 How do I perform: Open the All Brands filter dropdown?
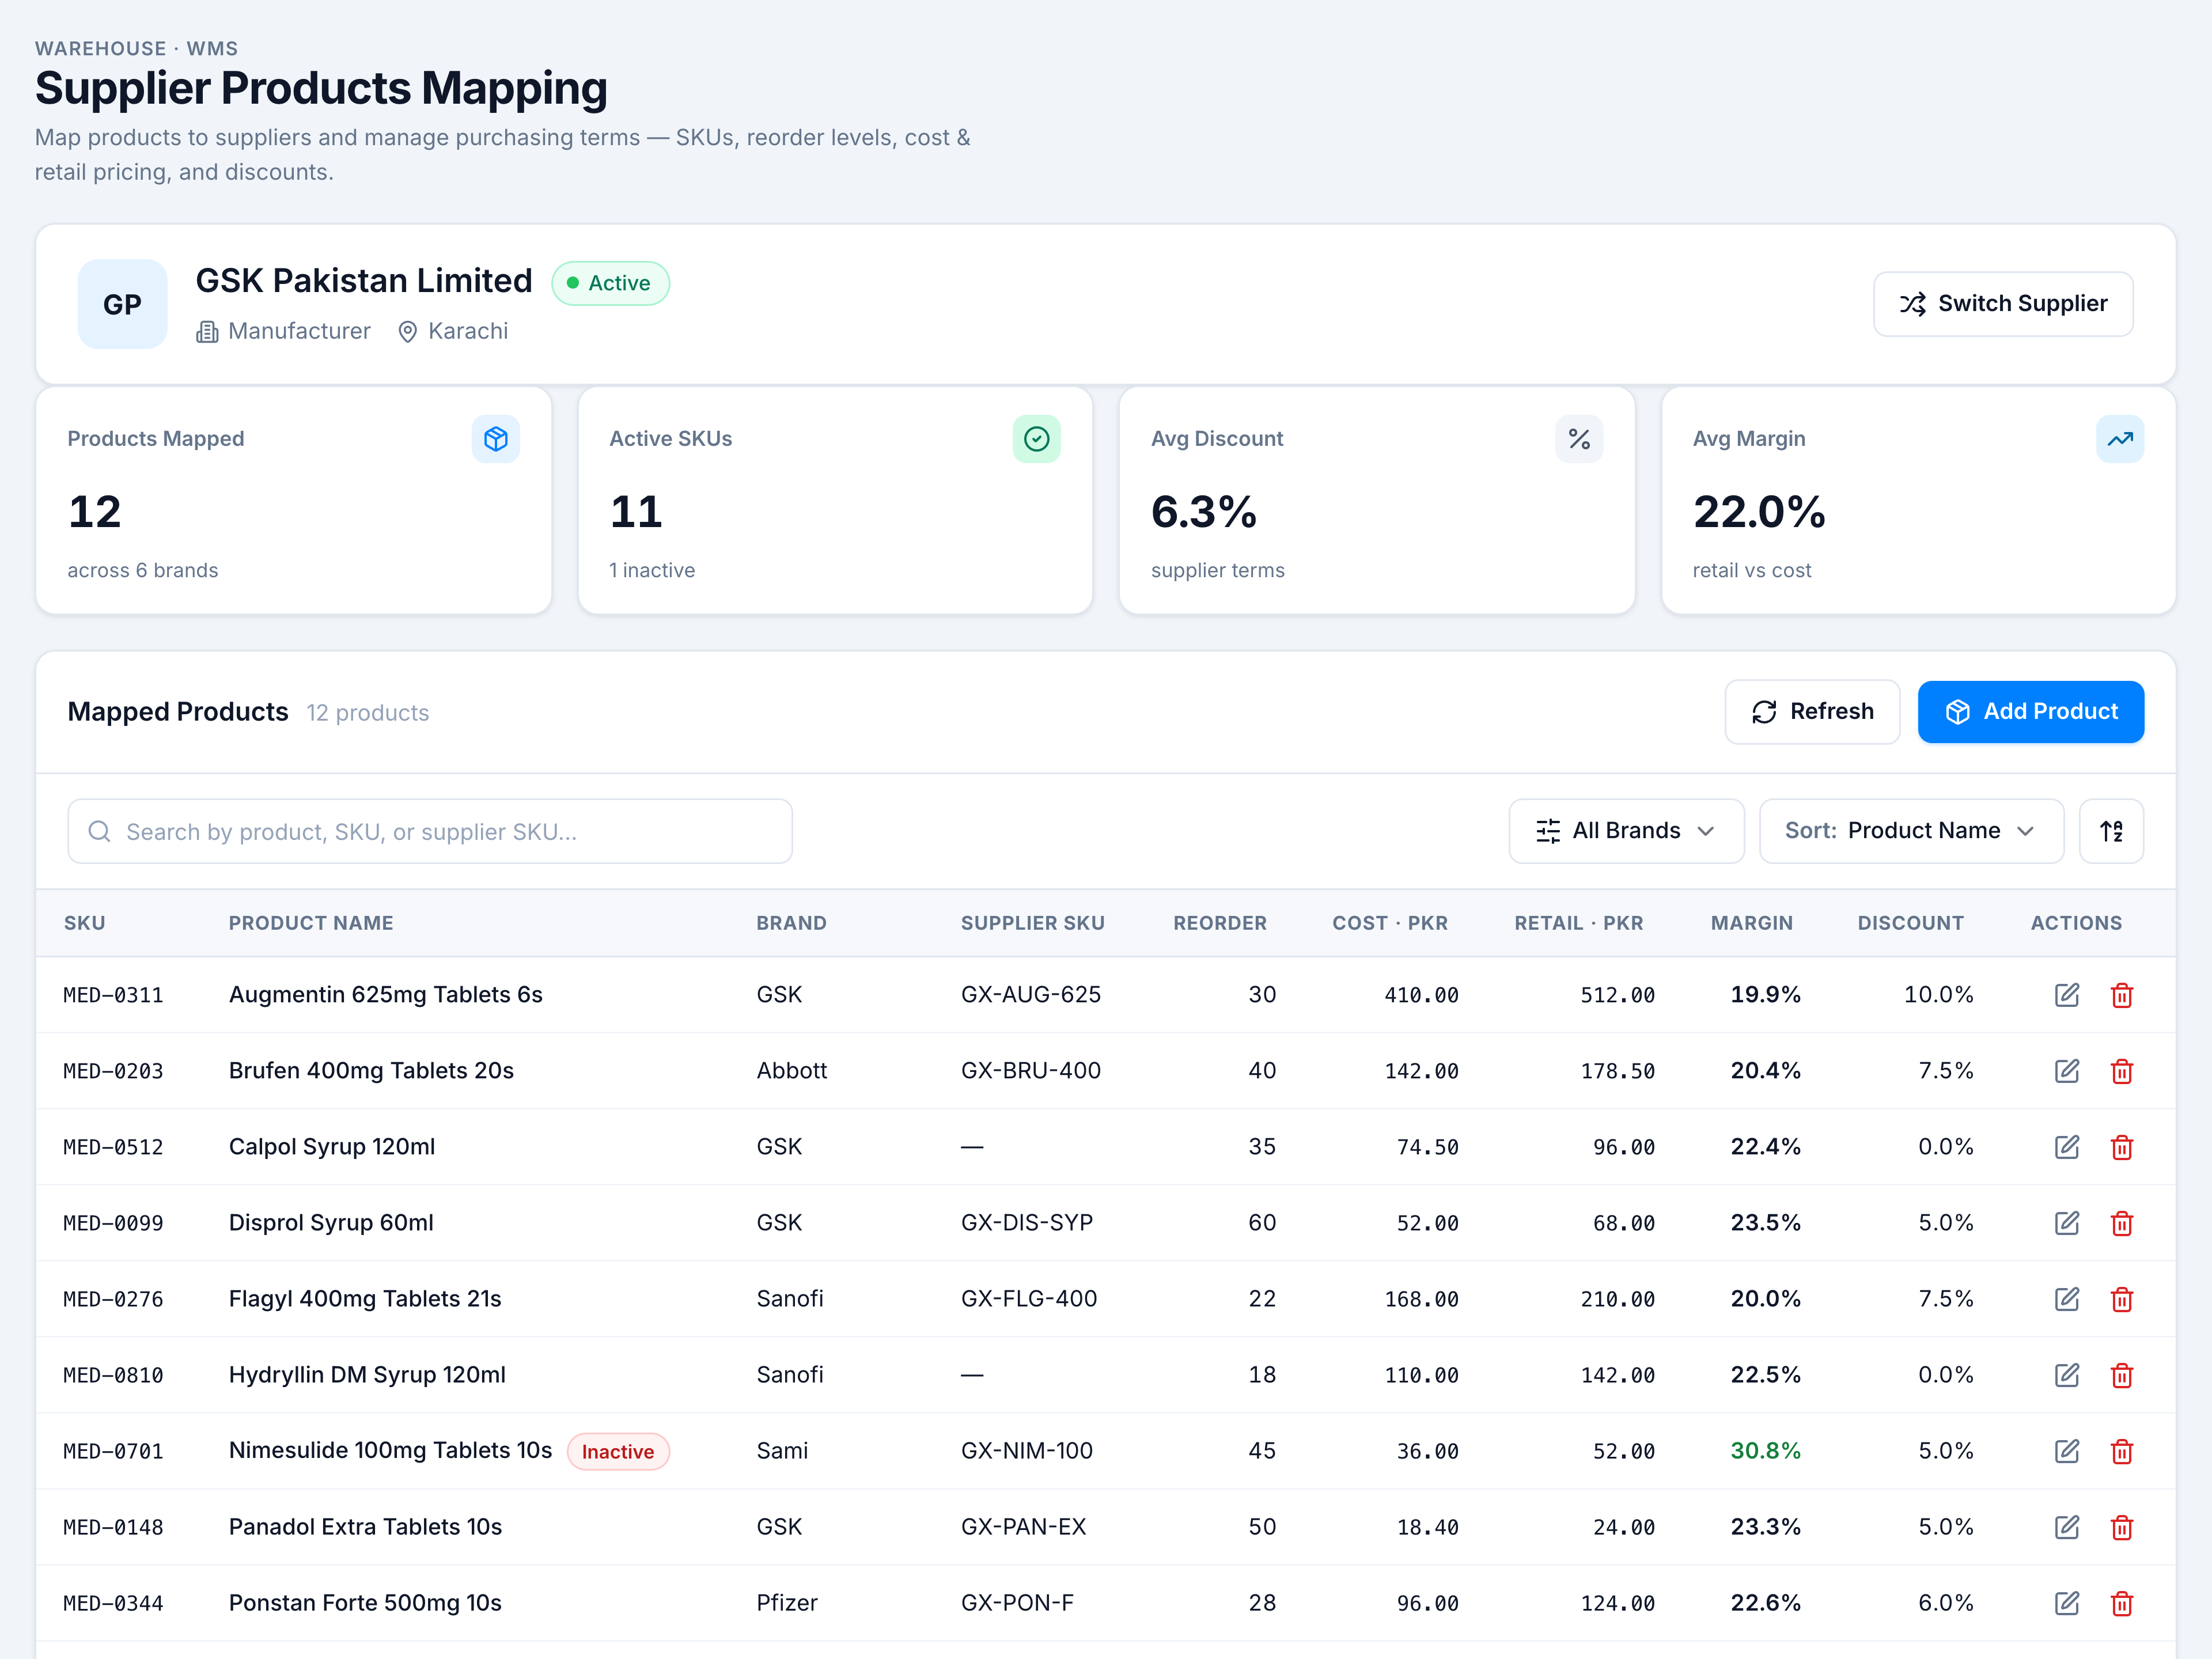click(x=1626, y=831)
